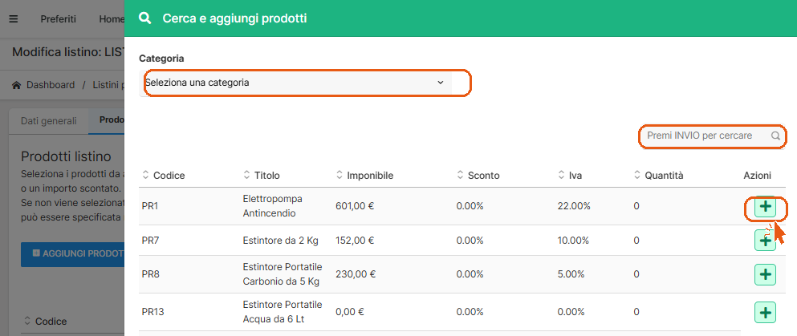The image size is (797, 336).
Task: Click search icon in Cerca e aggiungi header
Action: [x=145, y=18]
